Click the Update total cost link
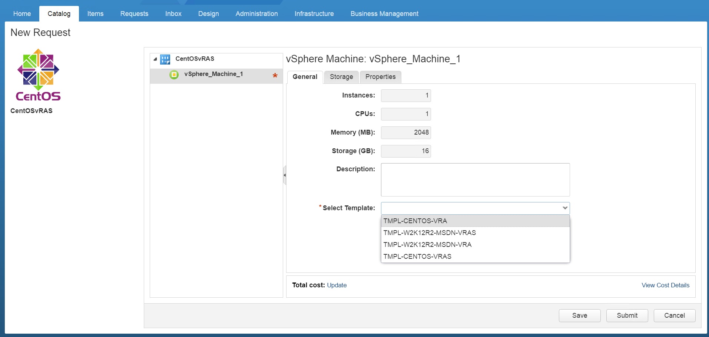709x337 pixels. [x=337, y=285]
